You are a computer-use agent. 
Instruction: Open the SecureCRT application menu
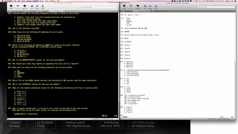[8, 1]
